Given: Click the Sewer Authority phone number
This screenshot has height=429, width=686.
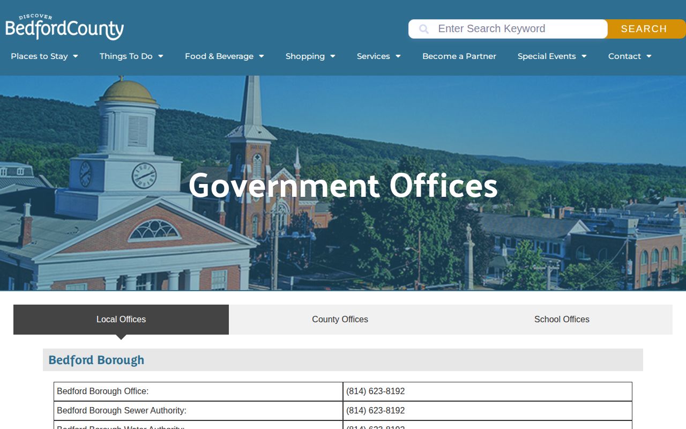Looking at the screenshot, I should click(376, 411).
